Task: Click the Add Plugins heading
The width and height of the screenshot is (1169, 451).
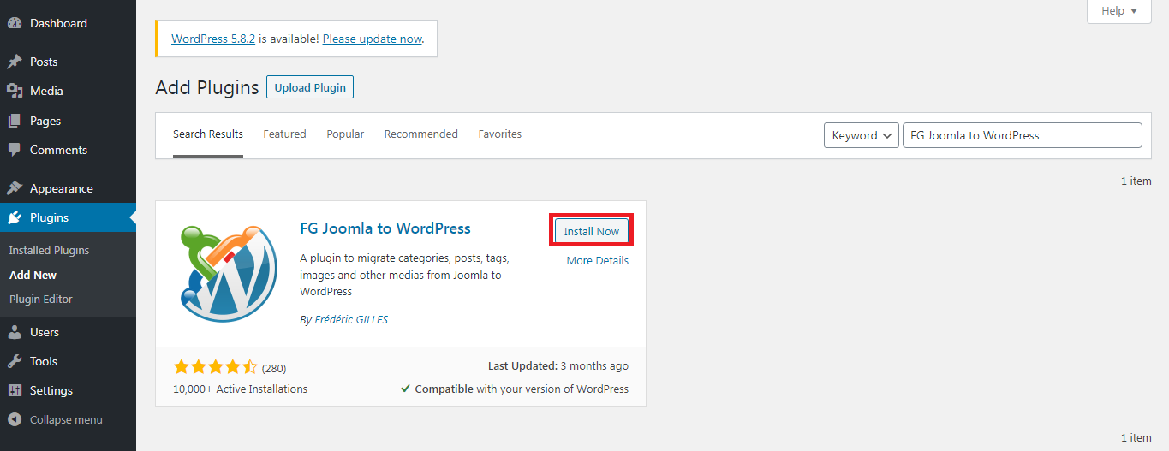Action: (x=207, y=87)
